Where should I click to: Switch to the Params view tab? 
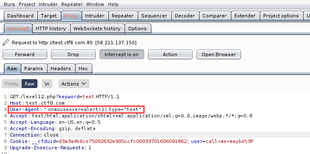tap(34, 68)
